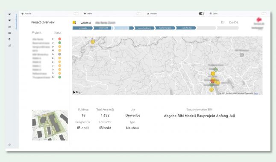Click the Modelle cube icon
The height and width of the screenshot is (162, 276).
click(22, 14)
